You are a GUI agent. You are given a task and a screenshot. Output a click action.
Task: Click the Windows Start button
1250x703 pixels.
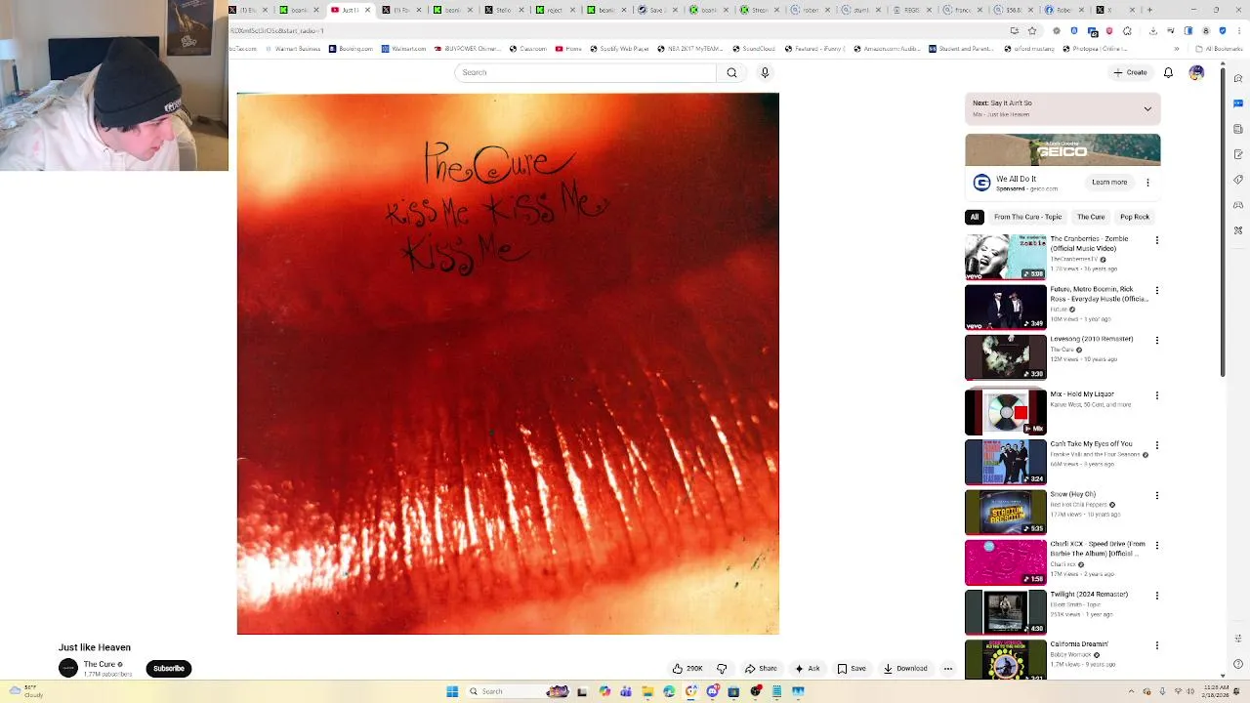click(x=452, y=691)
